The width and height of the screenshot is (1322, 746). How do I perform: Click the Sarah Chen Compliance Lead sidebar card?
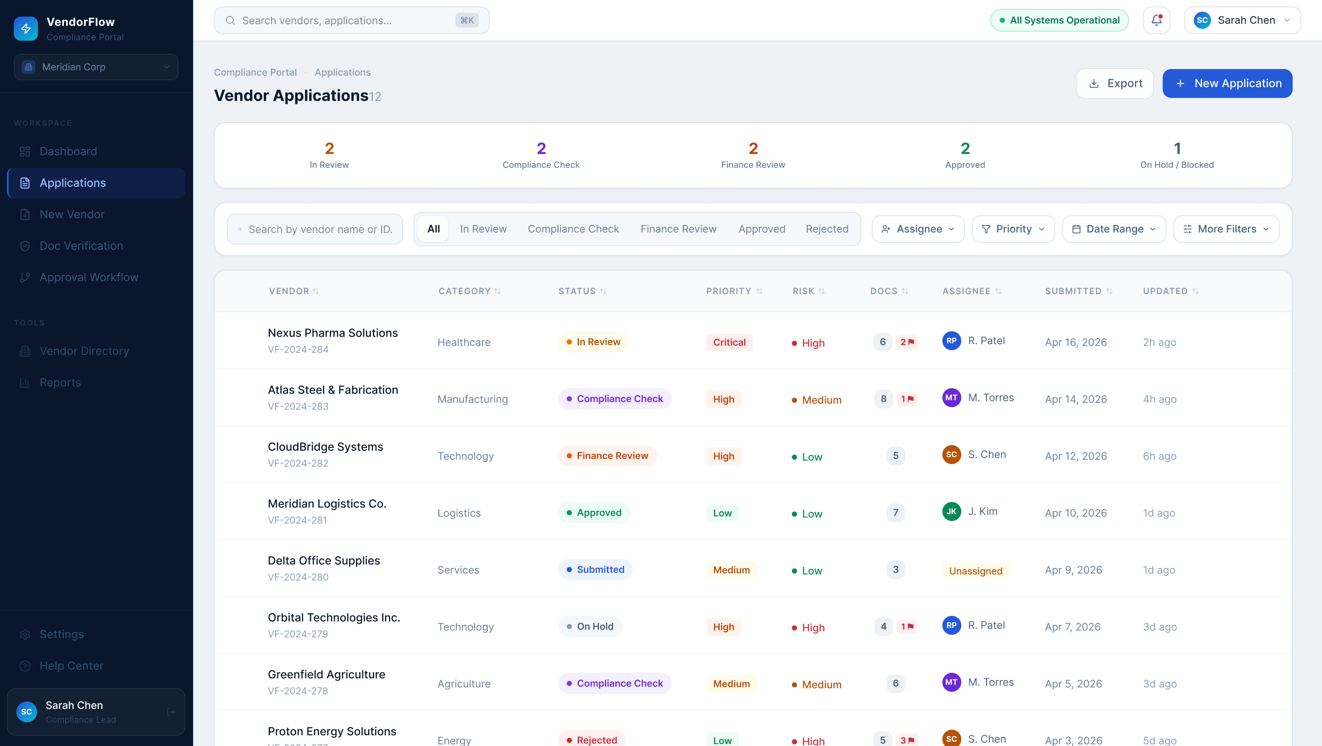pos(96,712)
